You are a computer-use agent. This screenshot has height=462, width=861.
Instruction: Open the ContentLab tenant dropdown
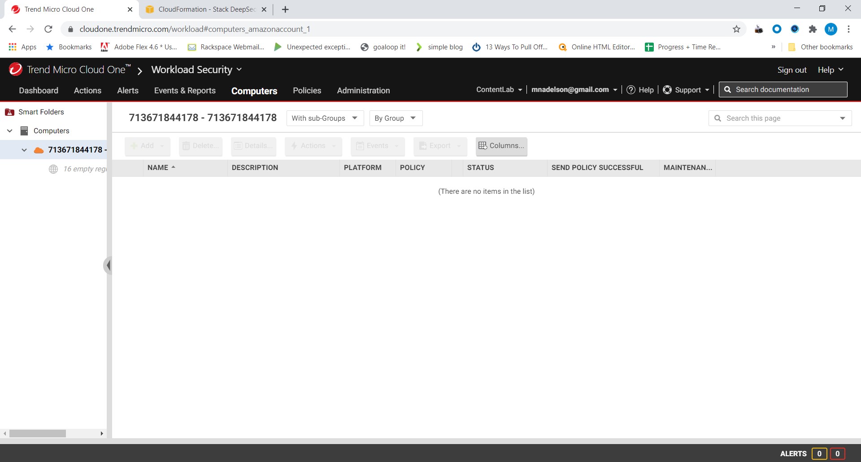click(499, 90)
